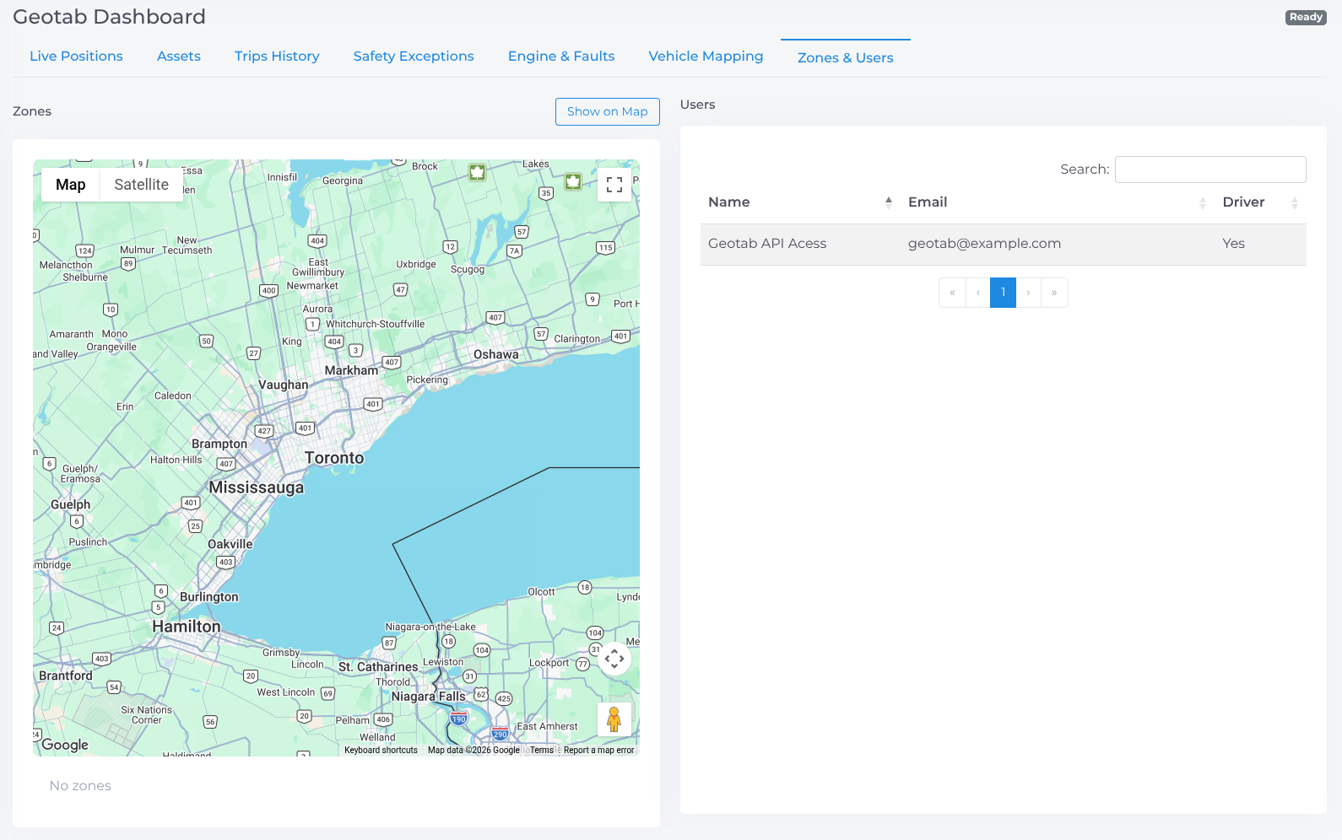The width and height of the screenshot is (1342, 840).
Task: Open the Assets tab
Action: 179,57
